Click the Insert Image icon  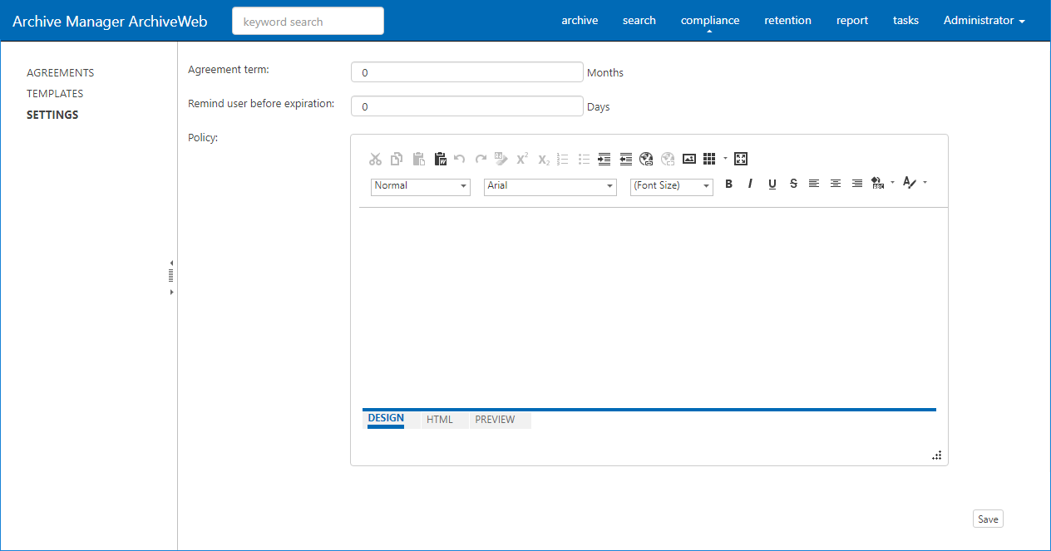[688, 159]
